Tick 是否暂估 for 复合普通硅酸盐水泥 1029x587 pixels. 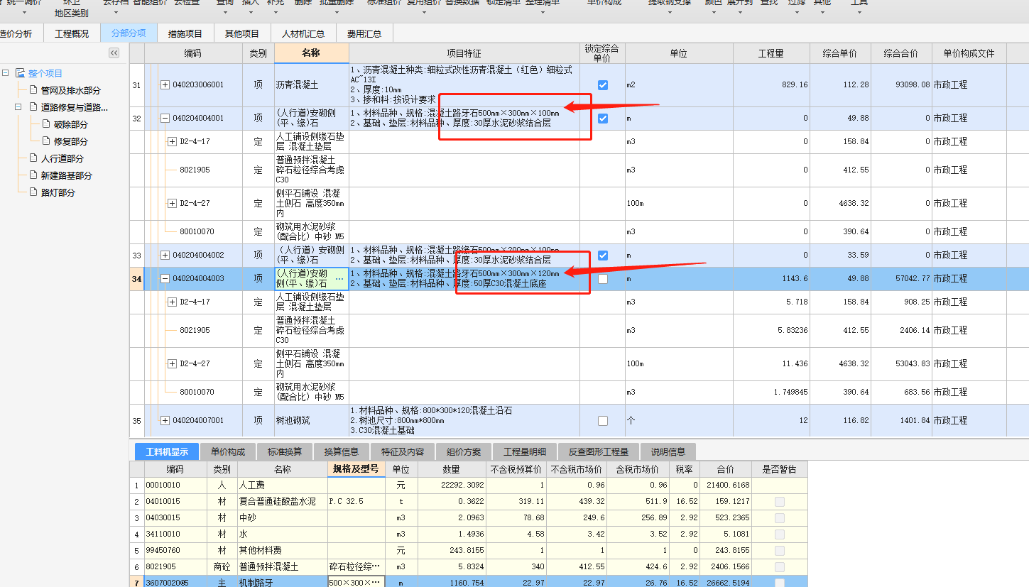(780, 501)
